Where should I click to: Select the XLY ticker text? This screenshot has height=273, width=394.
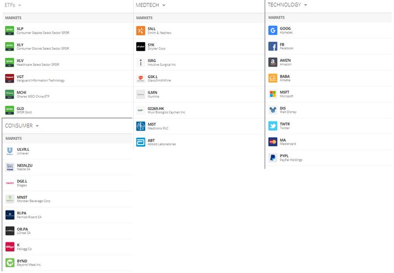pyautogui.click(x=20, y=45)
